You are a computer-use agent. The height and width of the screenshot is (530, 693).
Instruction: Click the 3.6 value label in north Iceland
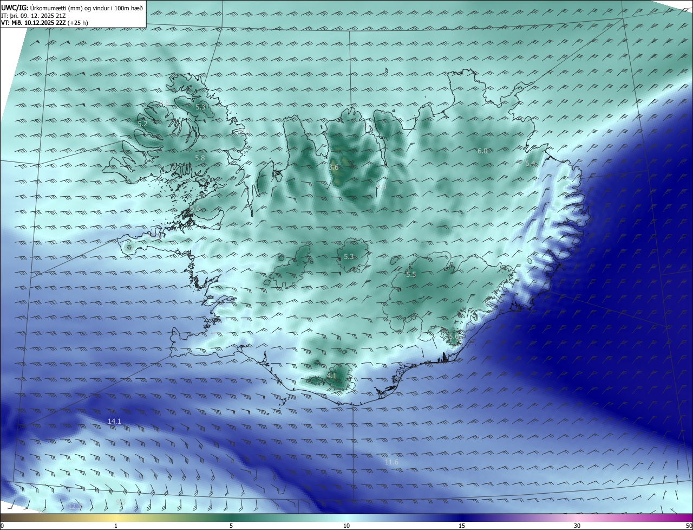(x=334, y=167)
